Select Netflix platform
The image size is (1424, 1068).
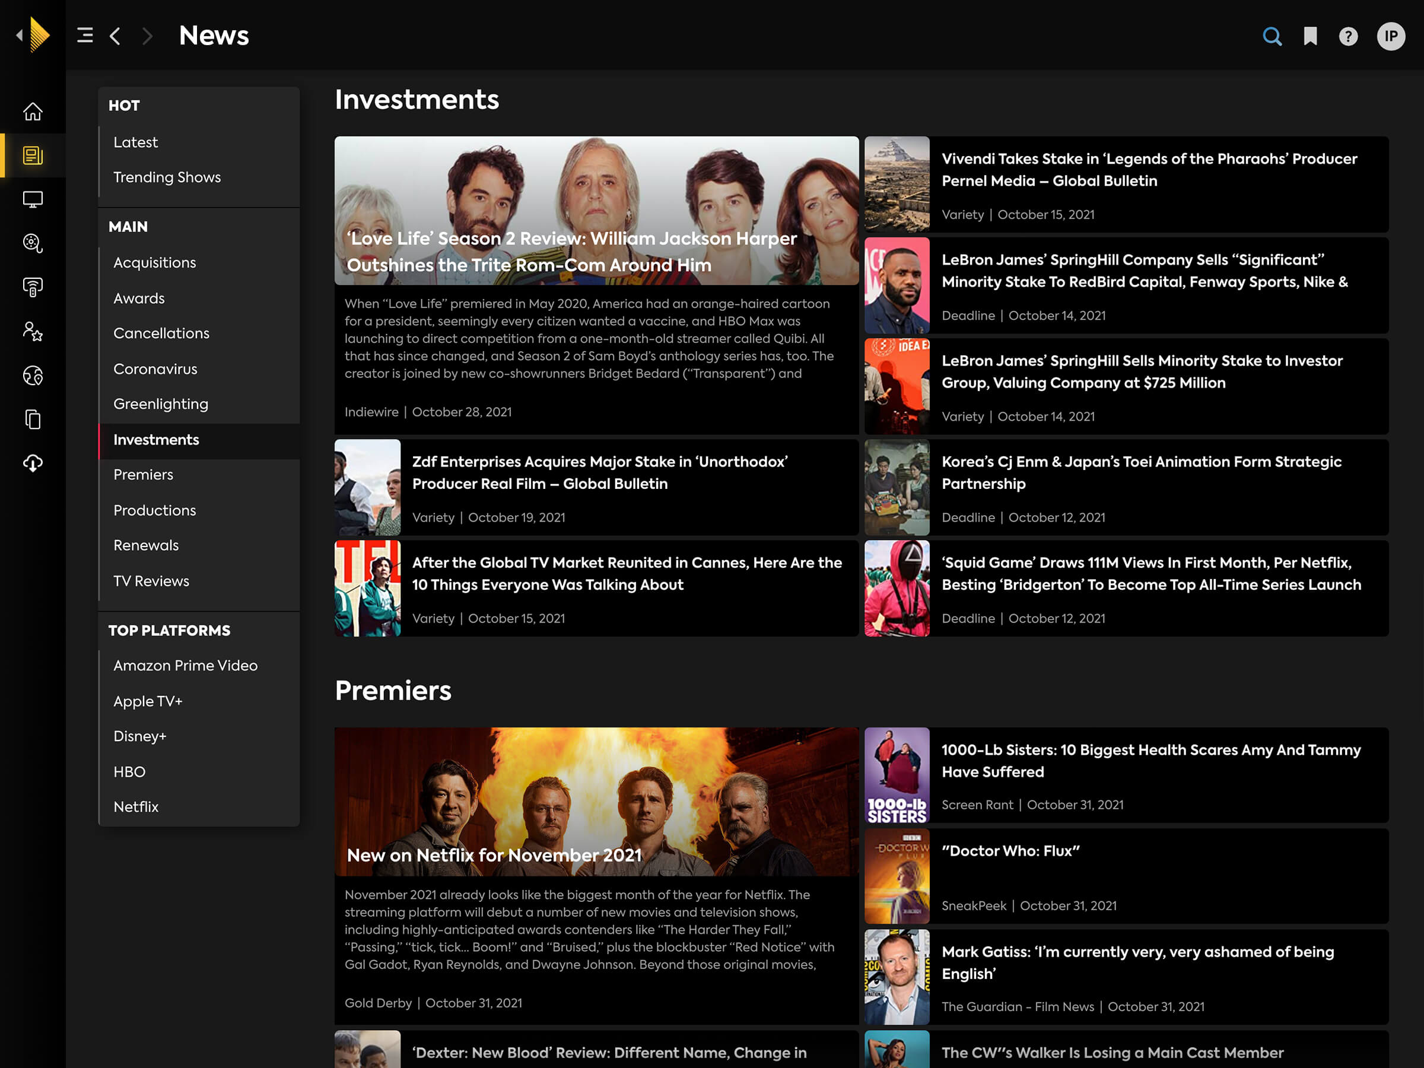199,806
